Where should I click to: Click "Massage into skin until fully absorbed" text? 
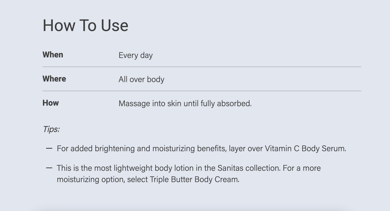[185, 103]
